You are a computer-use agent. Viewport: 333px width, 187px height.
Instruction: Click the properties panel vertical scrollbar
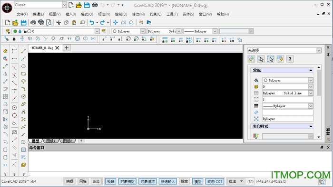point(319,83)
